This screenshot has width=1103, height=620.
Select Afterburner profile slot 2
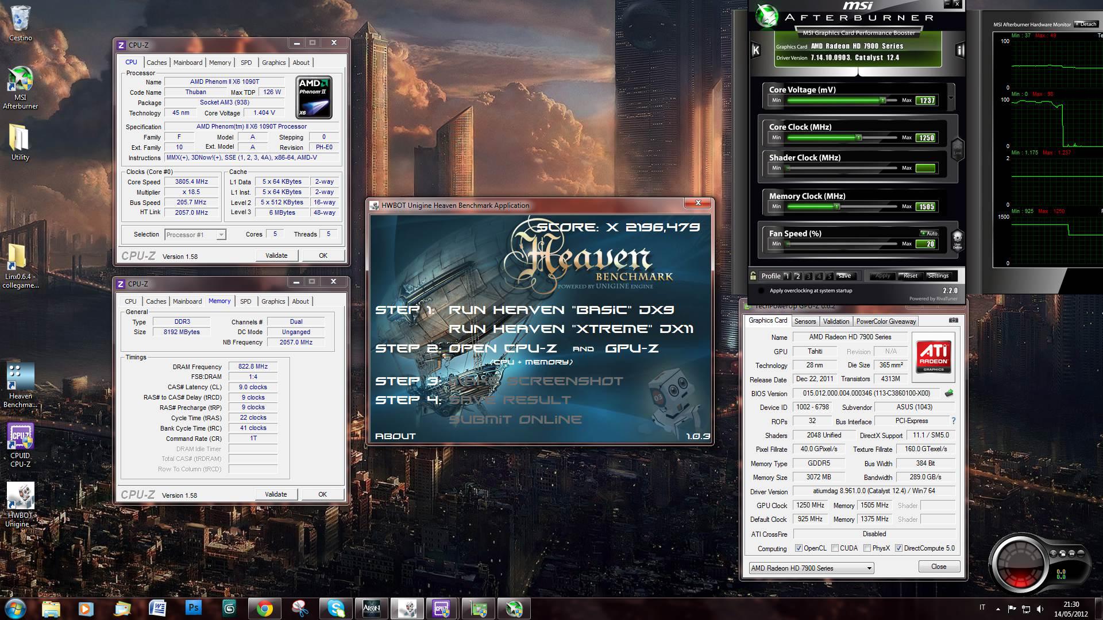pos(797,276)
